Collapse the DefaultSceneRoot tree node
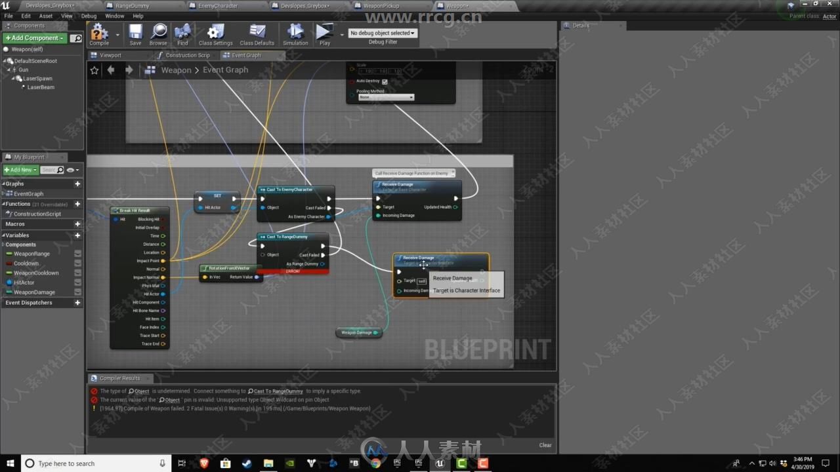Screen dimensions: 840x472 pyautogui.click(x=5, y=61)
